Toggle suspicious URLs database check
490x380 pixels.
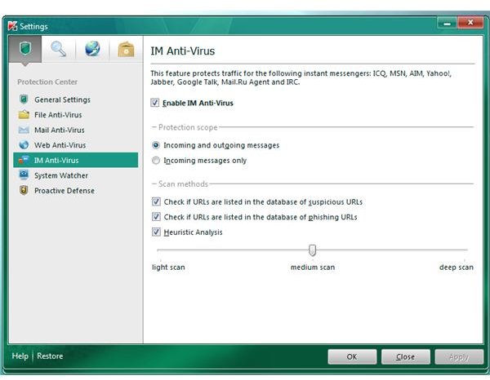point(156,201)
